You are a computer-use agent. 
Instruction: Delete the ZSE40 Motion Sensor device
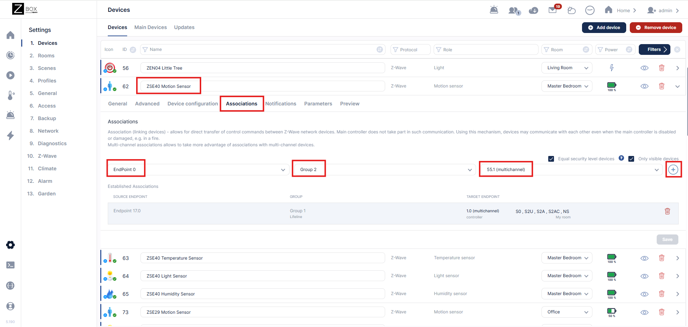(662, 86)
